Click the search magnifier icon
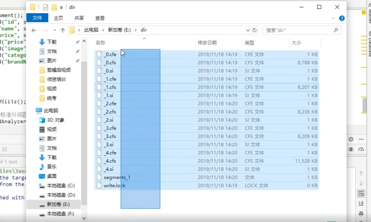This screenshot has width=371, height=222. click(x=335, y=30)
